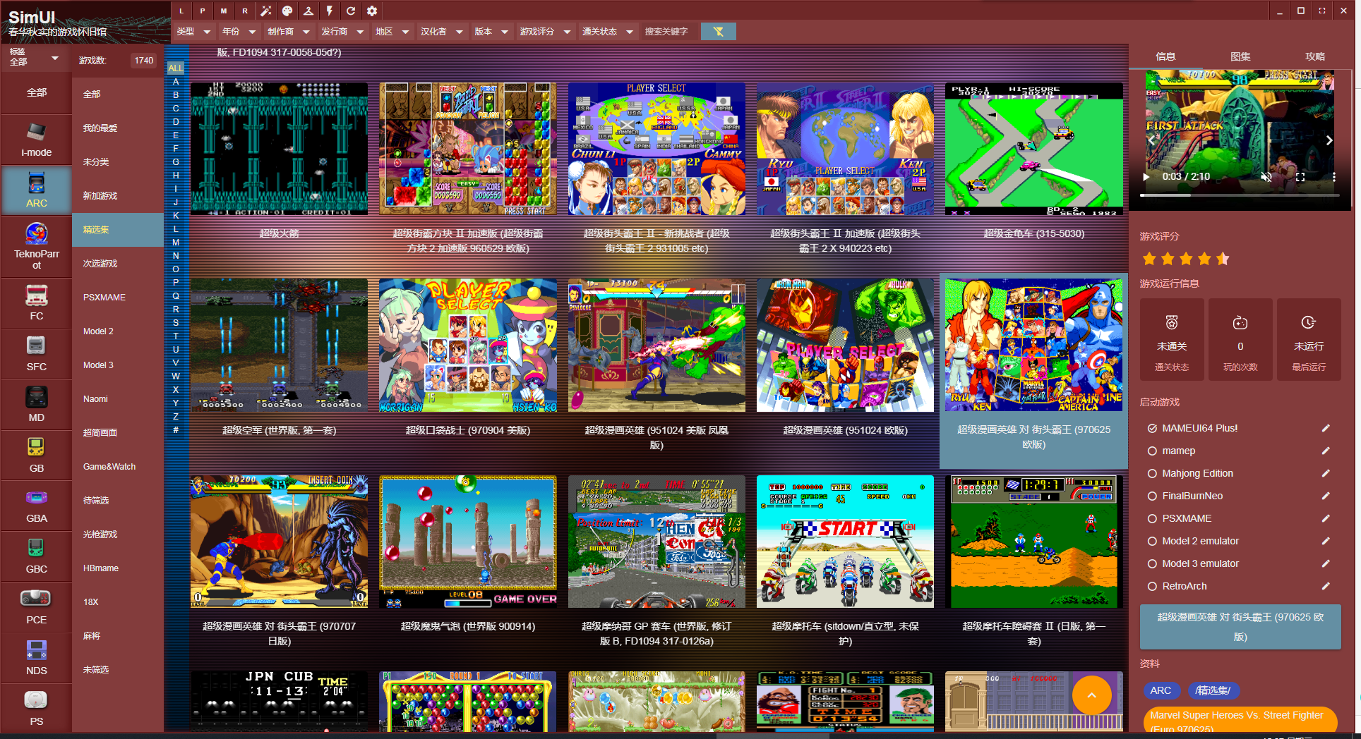The width and height of the screenshot is (1361, 739).
Task: Open the 年份 filter dropdown
Action: pos(239,31)
